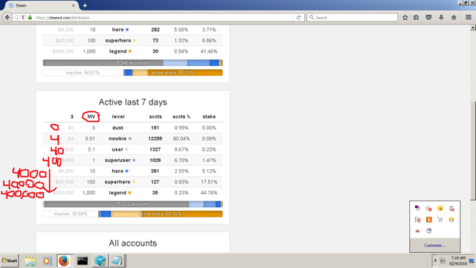This screenshot has height=268, width=476.
Task: Open a new tab with plus button
Action: (85, 5)
